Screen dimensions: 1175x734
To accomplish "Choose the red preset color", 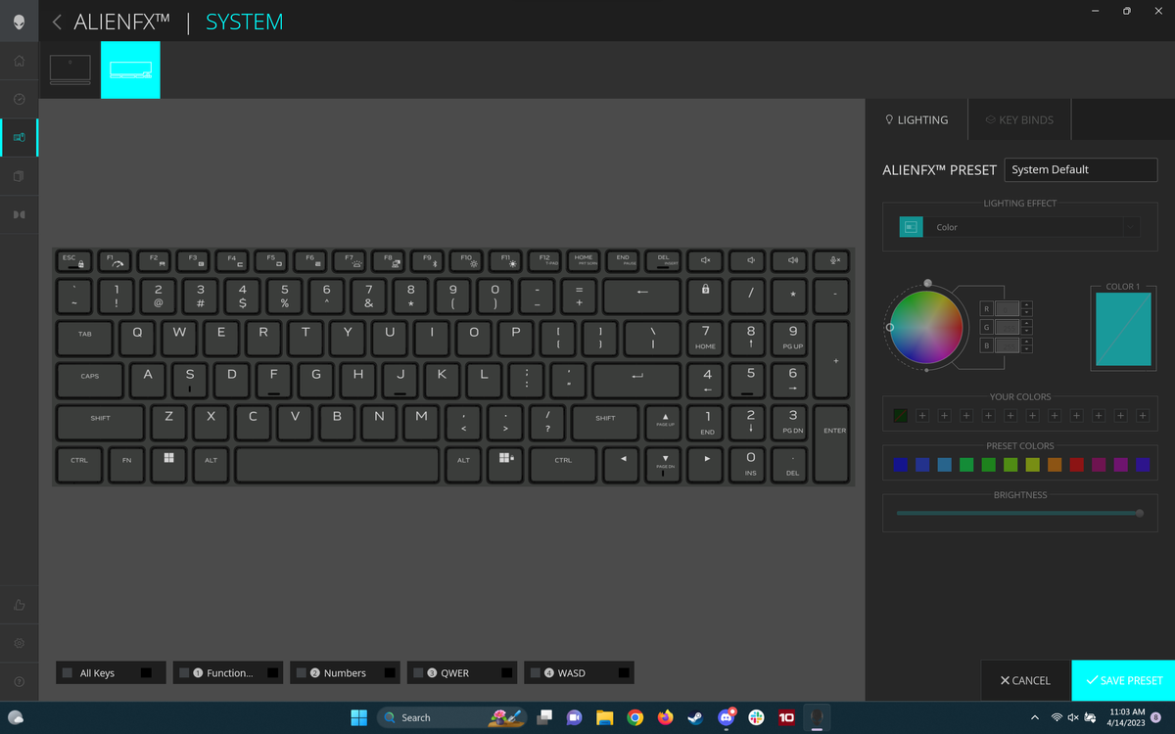I will click(x=1077, y=464).
